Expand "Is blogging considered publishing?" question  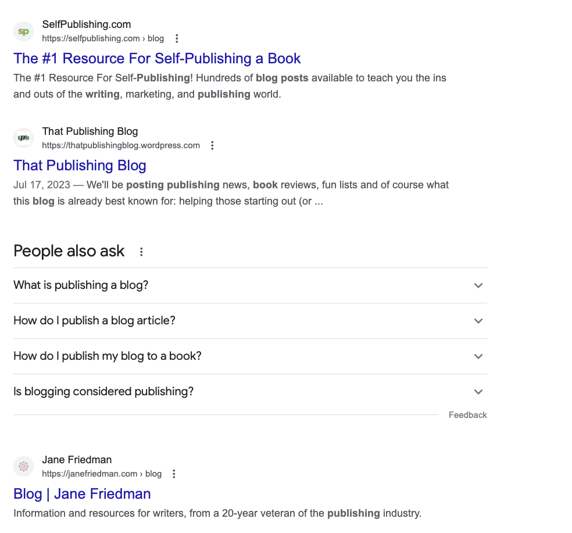pyautogui.click(x=478, y=392)
